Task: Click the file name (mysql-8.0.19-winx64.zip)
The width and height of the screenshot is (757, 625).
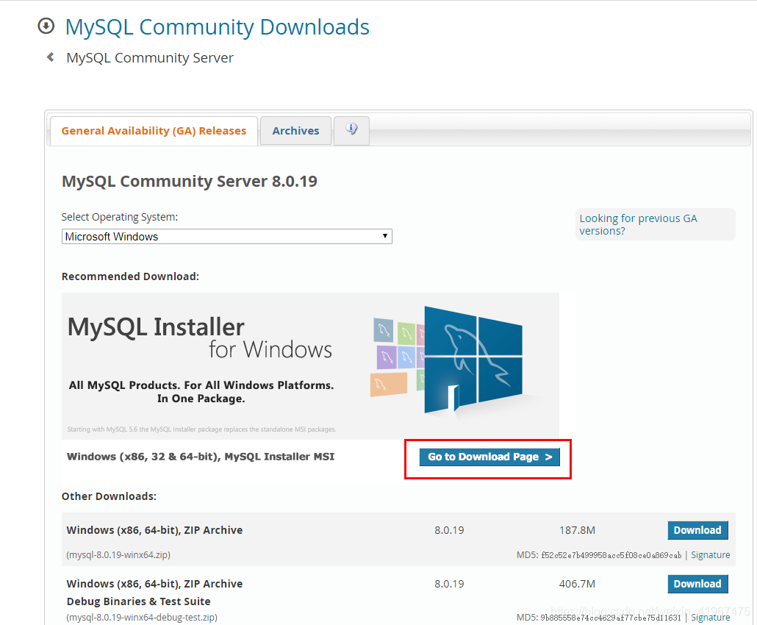Action: coord(118,555)
